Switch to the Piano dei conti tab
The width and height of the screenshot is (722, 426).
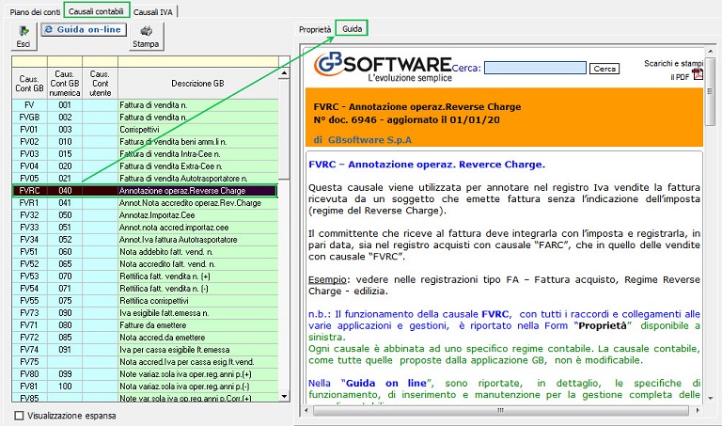(x=35, y=12)
